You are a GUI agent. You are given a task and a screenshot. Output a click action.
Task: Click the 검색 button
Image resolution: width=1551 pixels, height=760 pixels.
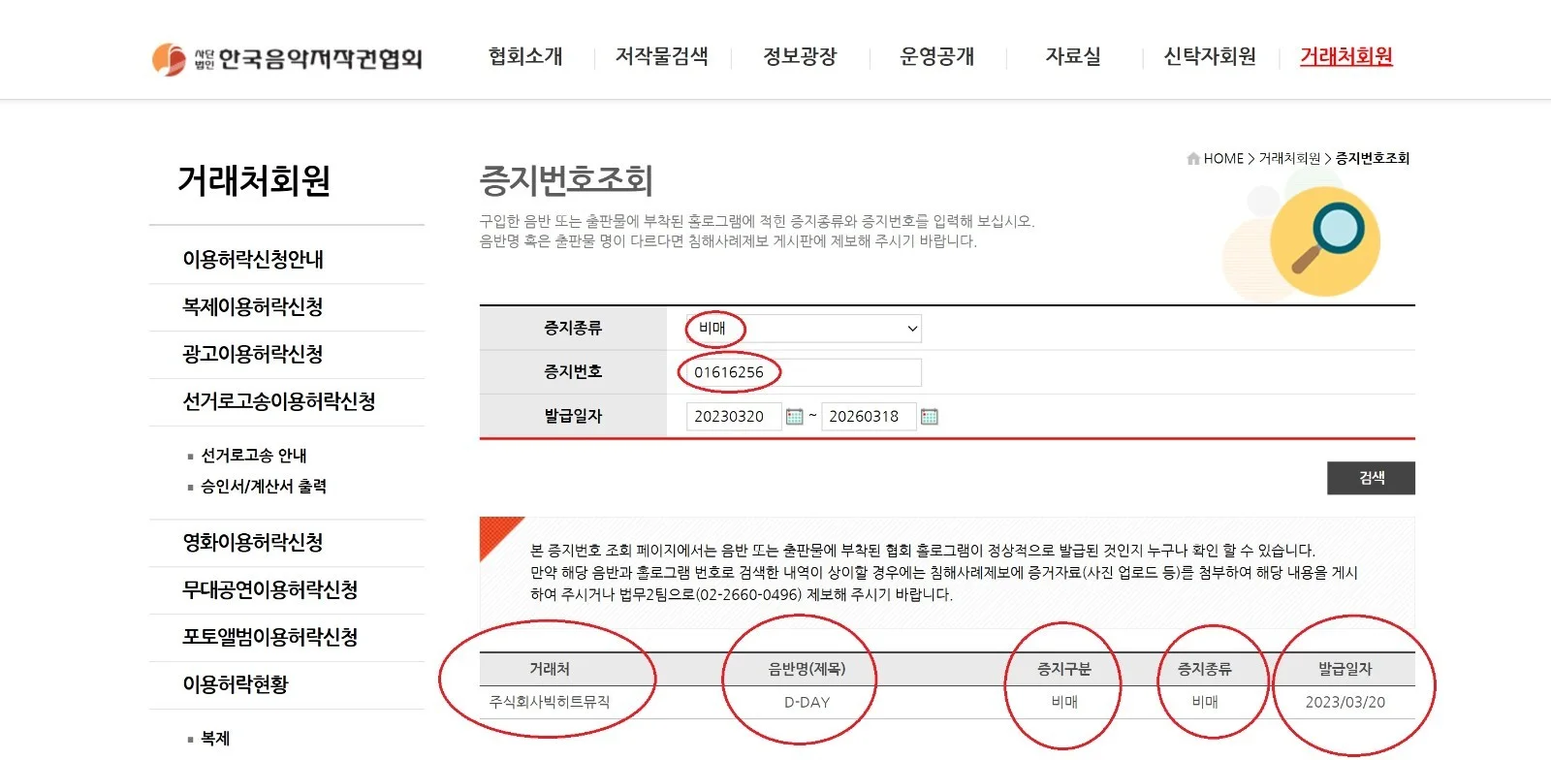[x=1371, y=478]
